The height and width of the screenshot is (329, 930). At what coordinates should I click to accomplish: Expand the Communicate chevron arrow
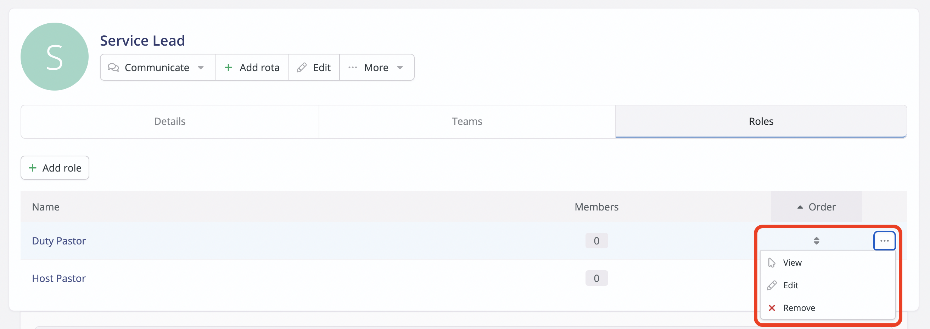(201, 67)
